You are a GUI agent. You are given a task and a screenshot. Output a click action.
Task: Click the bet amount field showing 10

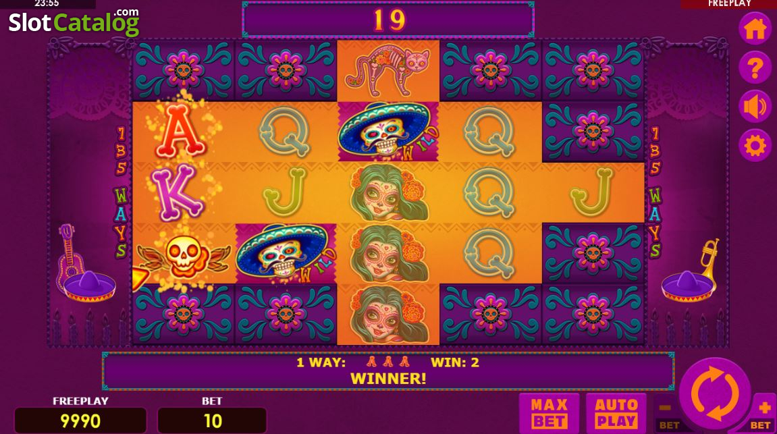click(x=212, y=421)
